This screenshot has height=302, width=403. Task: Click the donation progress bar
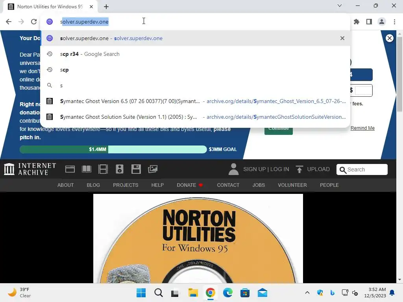point(113,149)
